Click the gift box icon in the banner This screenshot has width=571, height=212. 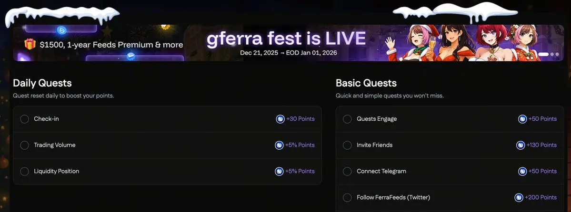pyautogui.click(x=30, y=45)
